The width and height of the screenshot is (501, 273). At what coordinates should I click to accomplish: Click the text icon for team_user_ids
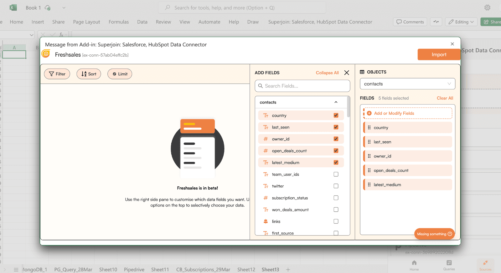coord(266,174)
